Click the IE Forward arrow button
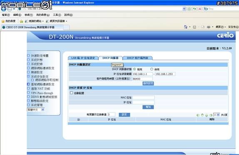The image size is (239, 155). pyautogui.click(x=10, y=9)
